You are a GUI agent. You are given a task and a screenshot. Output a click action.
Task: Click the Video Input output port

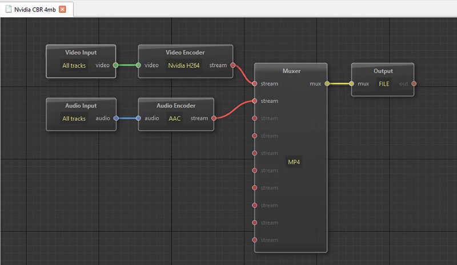[116, 66]
